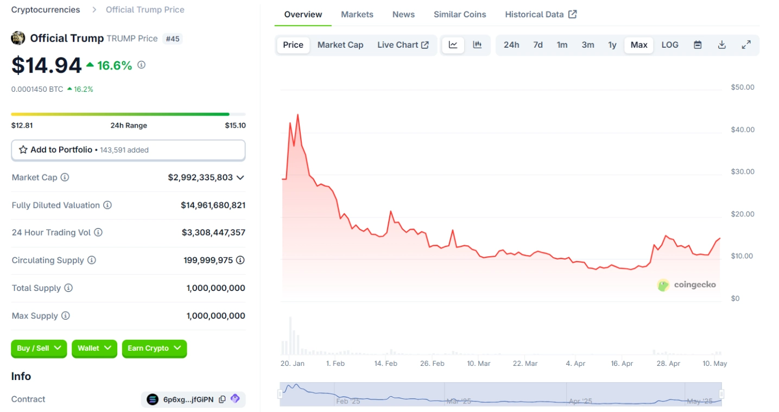Click the $14.94 price value
The height and width of the screenshot is (412, 779).
[47, 65]
